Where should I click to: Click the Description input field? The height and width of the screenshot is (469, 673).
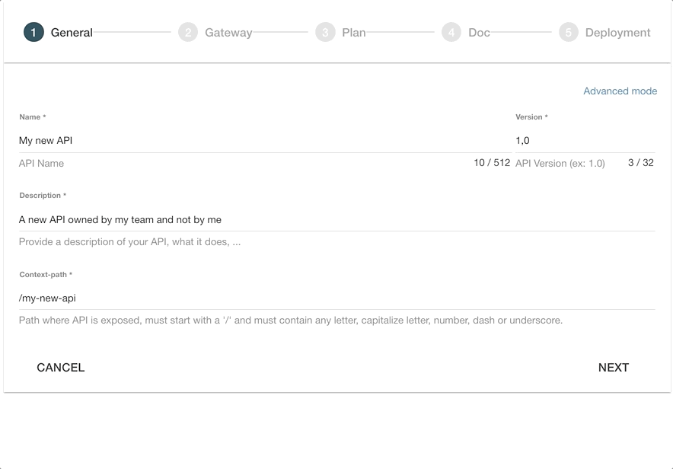(x=337, y=220)
